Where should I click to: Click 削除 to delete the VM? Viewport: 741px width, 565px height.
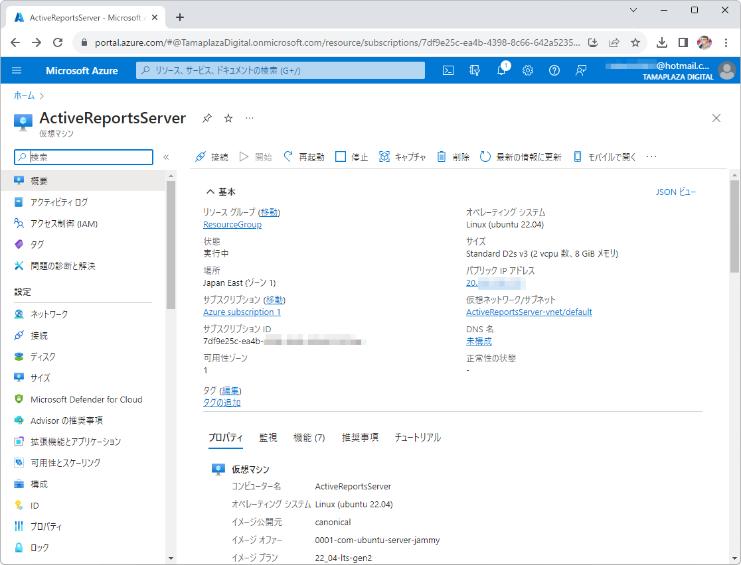point(453,157)
